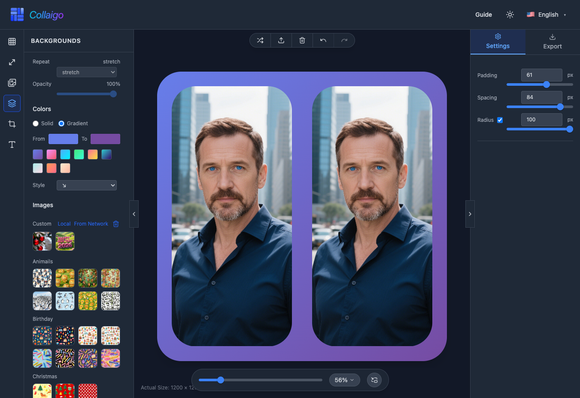Pick the orange-pink gradient preset

(93, 154)
